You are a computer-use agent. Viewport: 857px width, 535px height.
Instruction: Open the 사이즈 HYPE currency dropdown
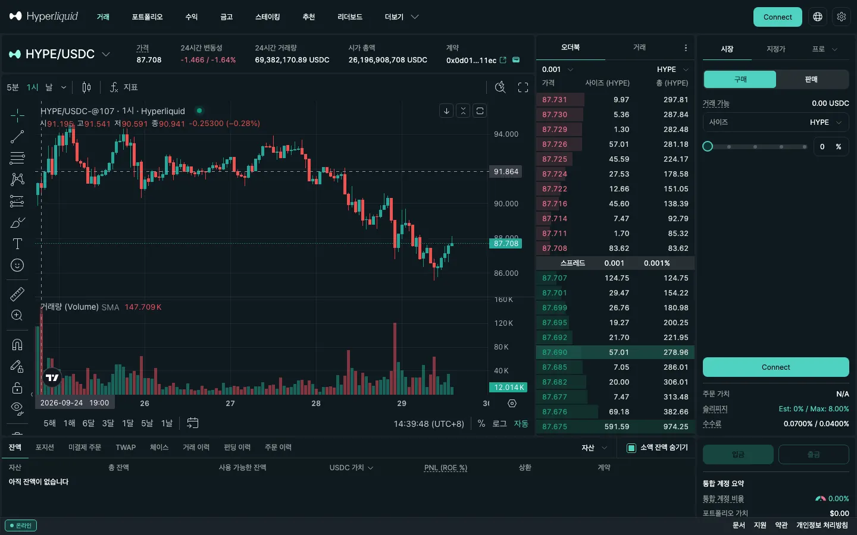[x=827, y=122]
